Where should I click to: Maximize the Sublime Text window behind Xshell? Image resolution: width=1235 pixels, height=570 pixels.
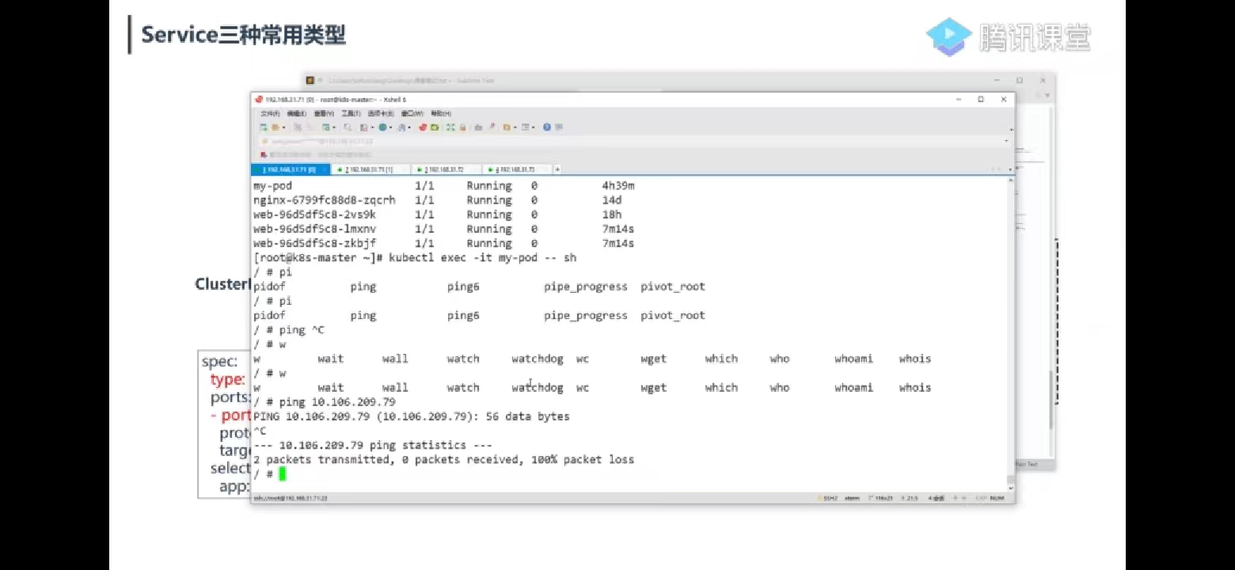coord(1020,80)
